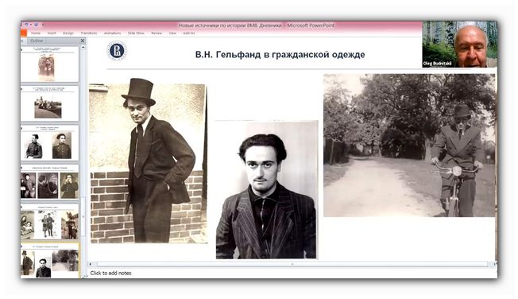Click Oleg Budnitskii's webcam video tile
518x299 pixels.
pyautogui.click(x=459, y=45)
